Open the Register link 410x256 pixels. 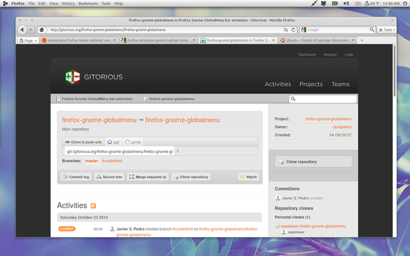[331, 54]
